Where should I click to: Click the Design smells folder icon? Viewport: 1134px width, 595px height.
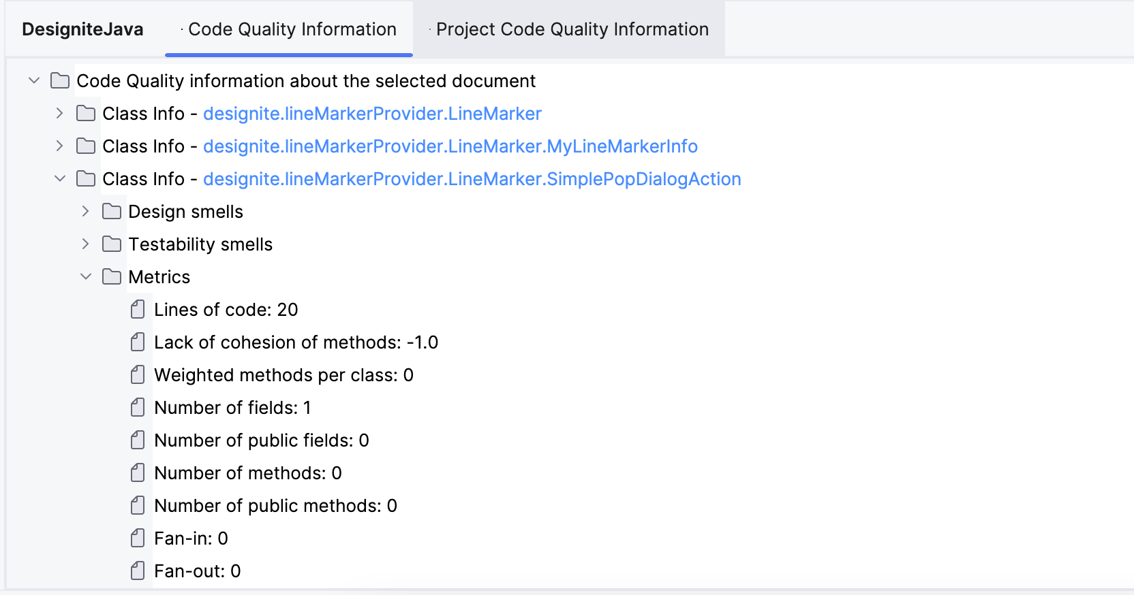[112, 211]
